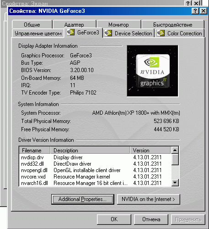Click the Graphics Processor value GeForce3
Screen dimensions: 209x229
(x=81, y=56)
